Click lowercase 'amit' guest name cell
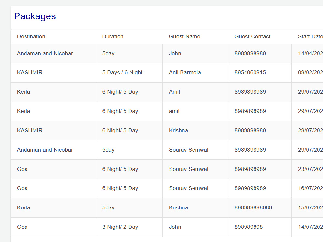 coord(195,111)
